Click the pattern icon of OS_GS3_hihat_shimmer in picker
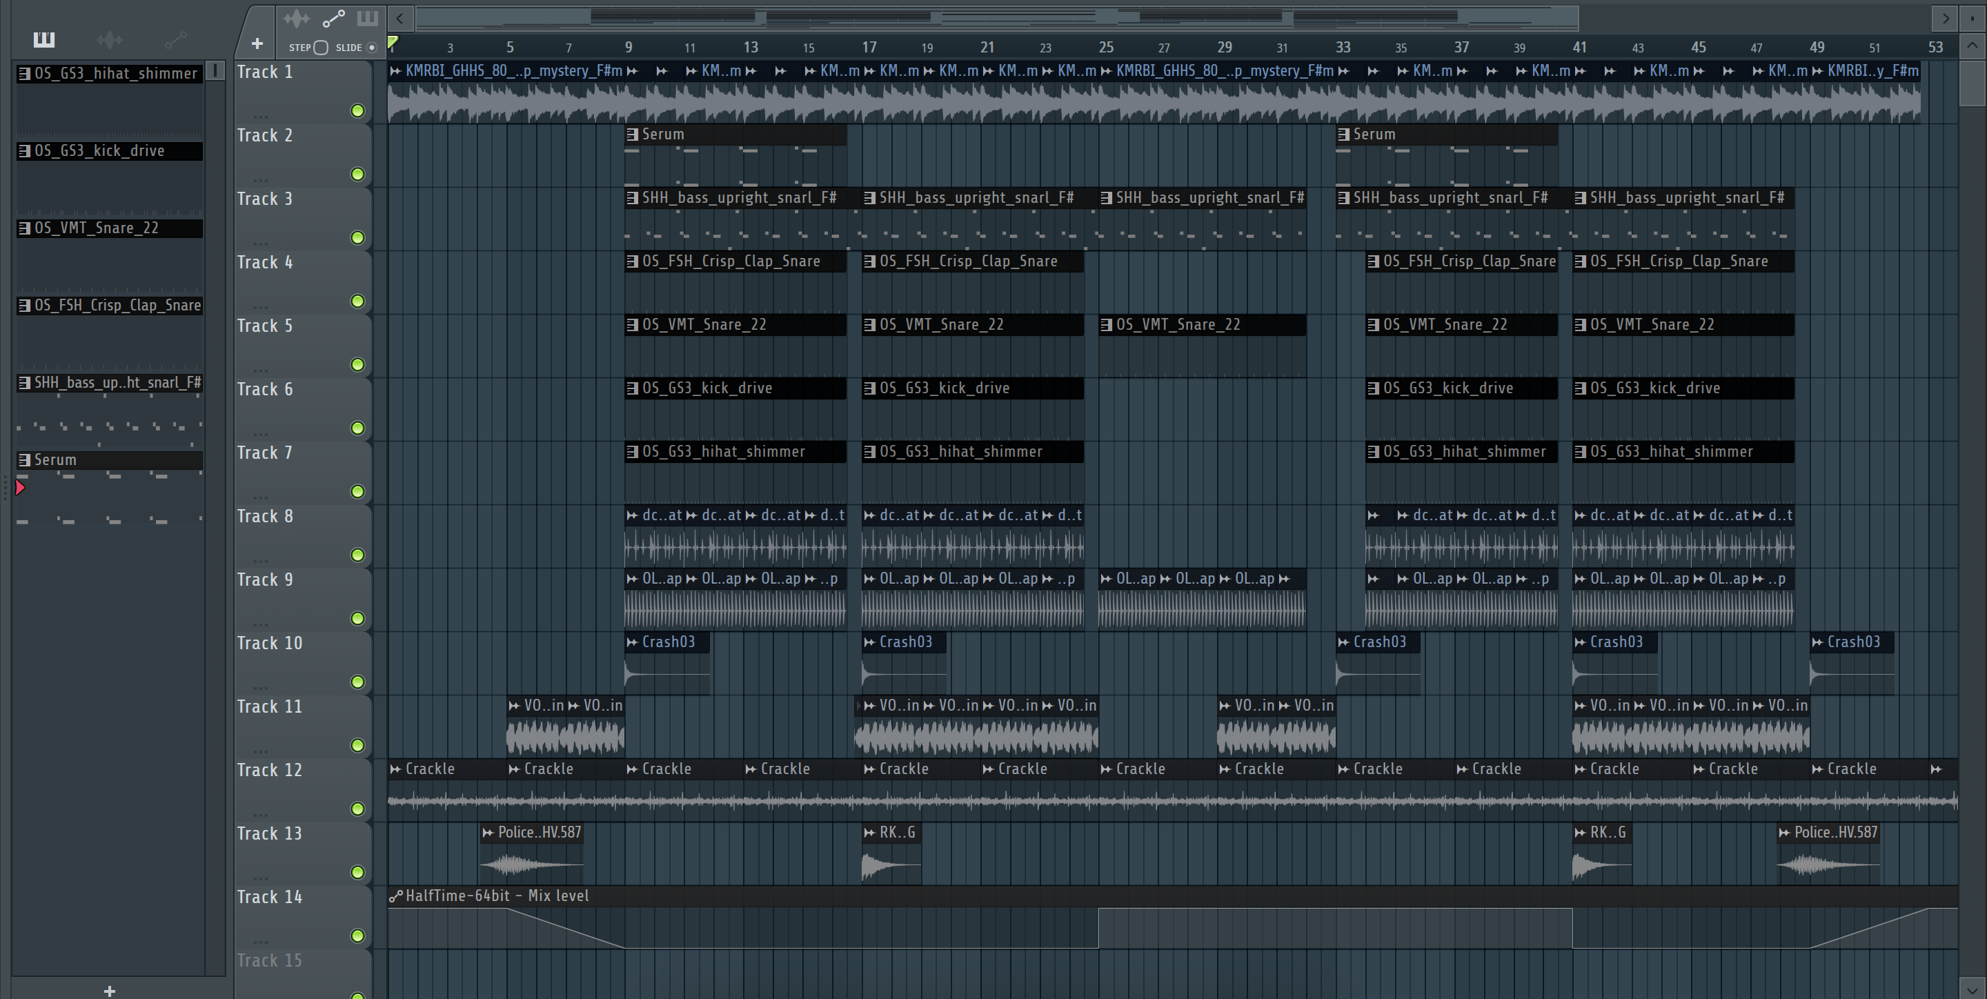The width and height of the screenshot is (1987, 999). pos(25,73)
